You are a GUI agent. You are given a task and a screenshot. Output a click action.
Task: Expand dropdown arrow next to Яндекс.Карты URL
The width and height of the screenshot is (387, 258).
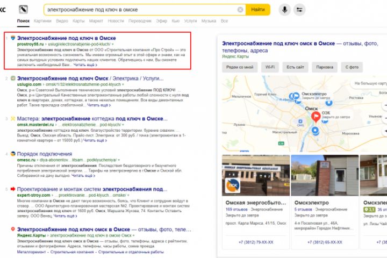[134, 235]
